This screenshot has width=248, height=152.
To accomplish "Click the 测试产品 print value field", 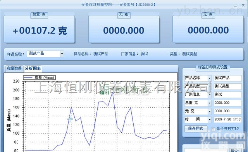I will click(227, 78).
